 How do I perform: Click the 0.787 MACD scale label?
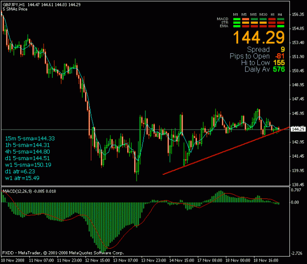(x=296, y=190)
